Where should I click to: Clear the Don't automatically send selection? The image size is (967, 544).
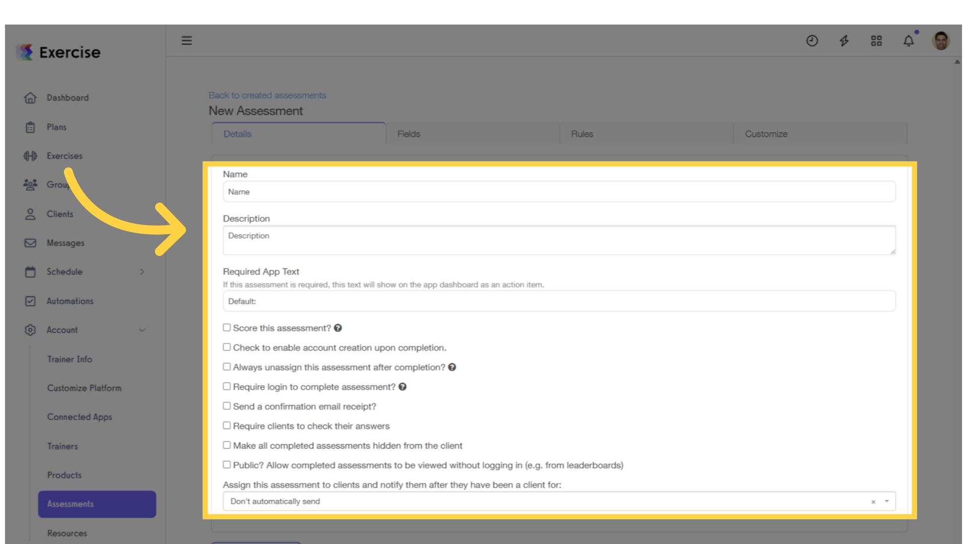pos(873,502)
